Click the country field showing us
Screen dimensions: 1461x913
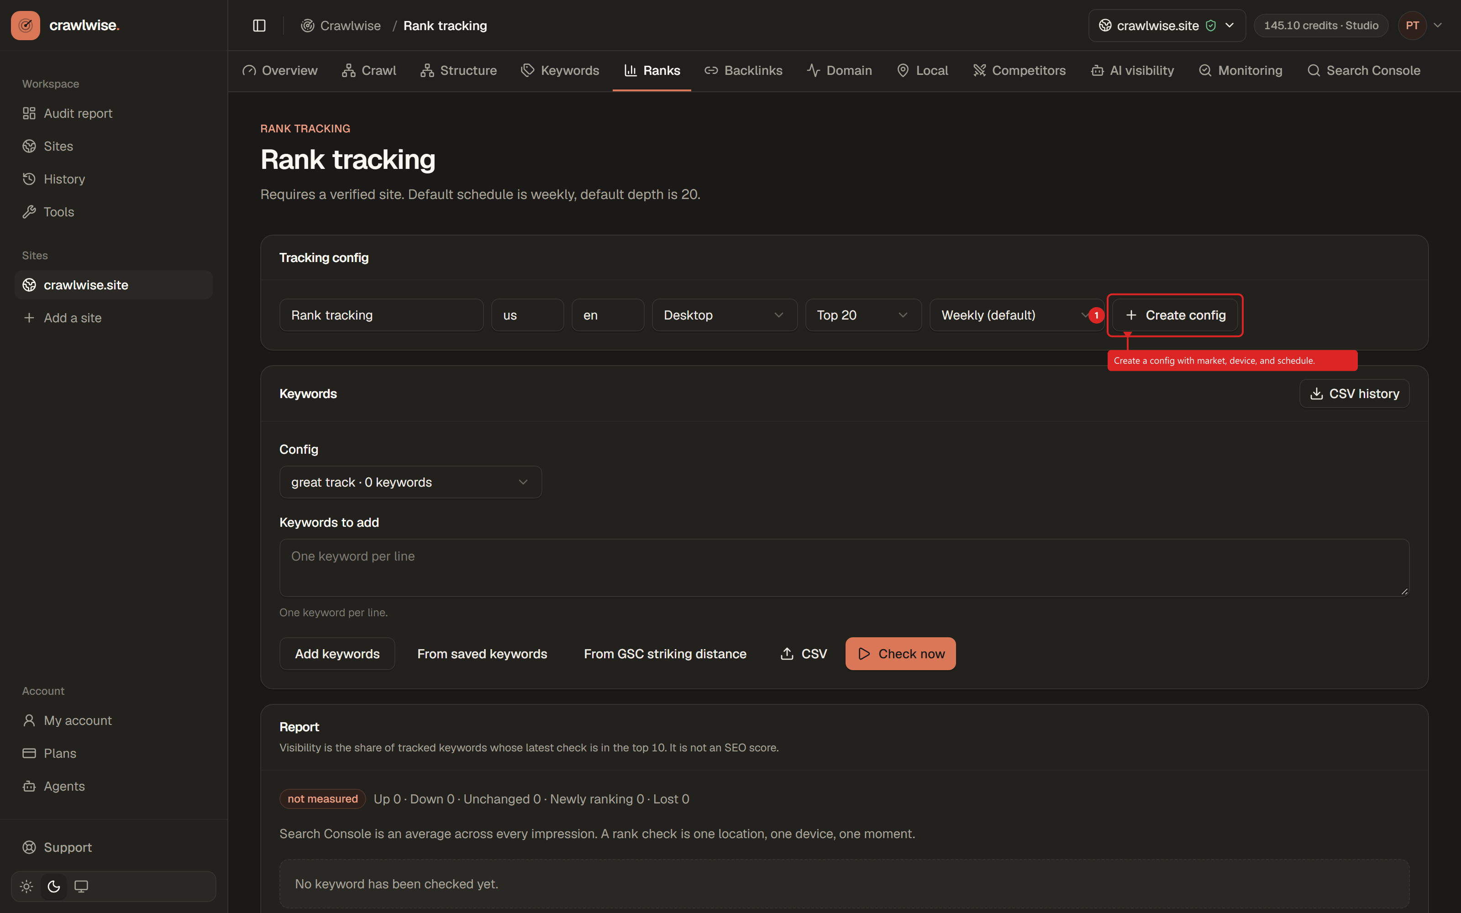click(527, 315)
